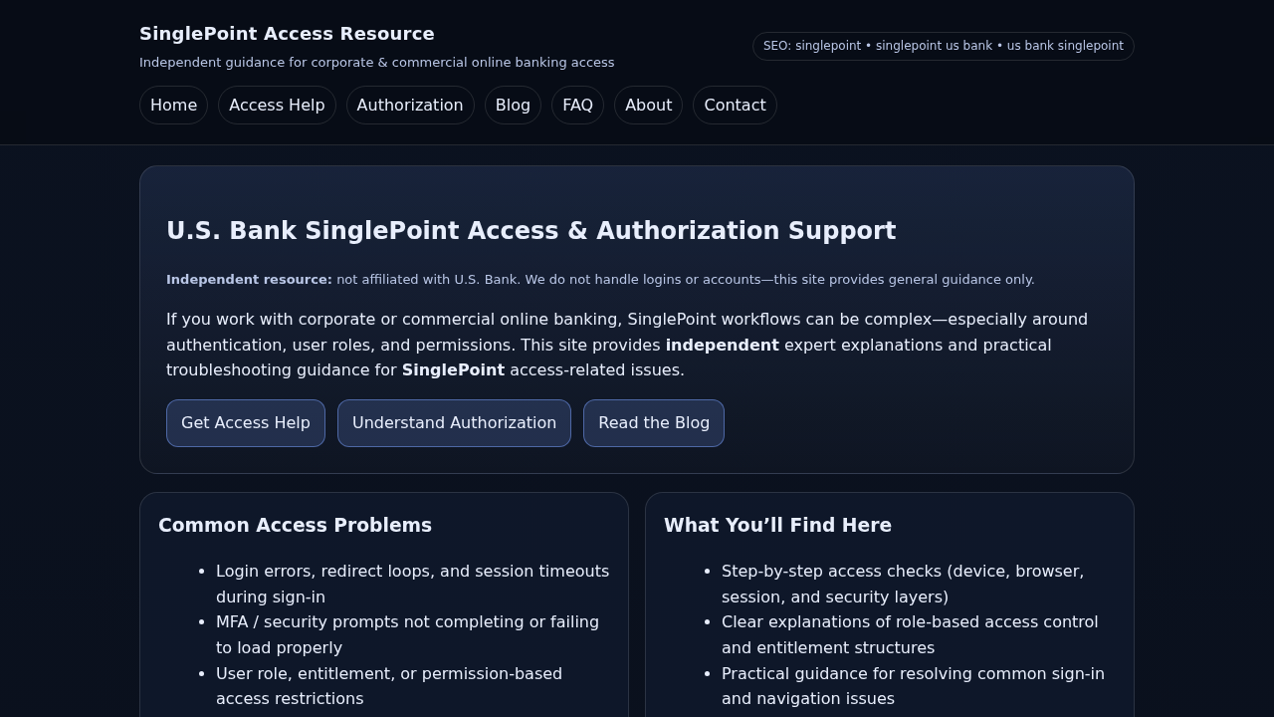The width and height of the screenshot is (1274, 717).
Task: Open the Home nav link
Action: 173,105
